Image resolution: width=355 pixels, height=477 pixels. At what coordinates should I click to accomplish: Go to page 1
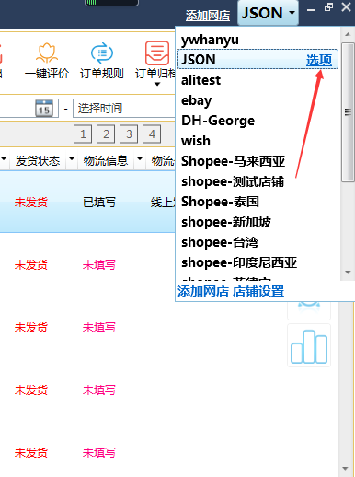[83, 134]
